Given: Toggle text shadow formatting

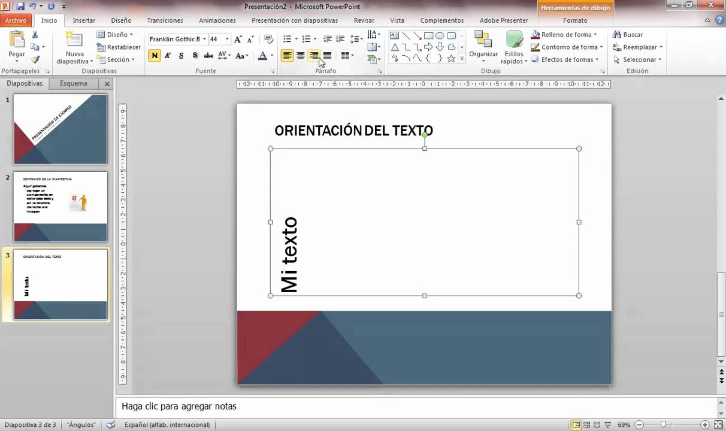Looking at the screenshot, I should click(195, 56).
